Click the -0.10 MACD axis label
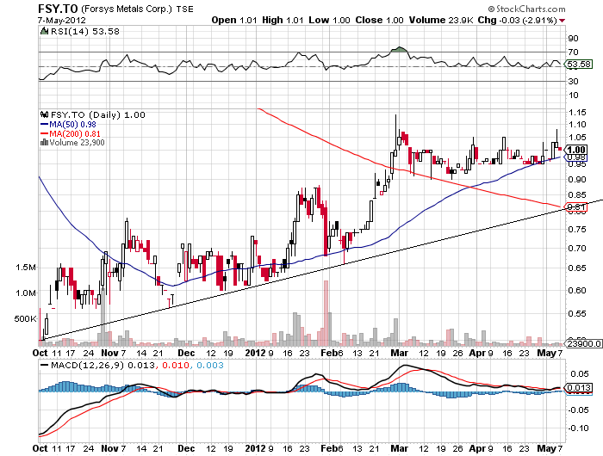The height and width of the screenshot is (456, 603). (x=578, y=428)
